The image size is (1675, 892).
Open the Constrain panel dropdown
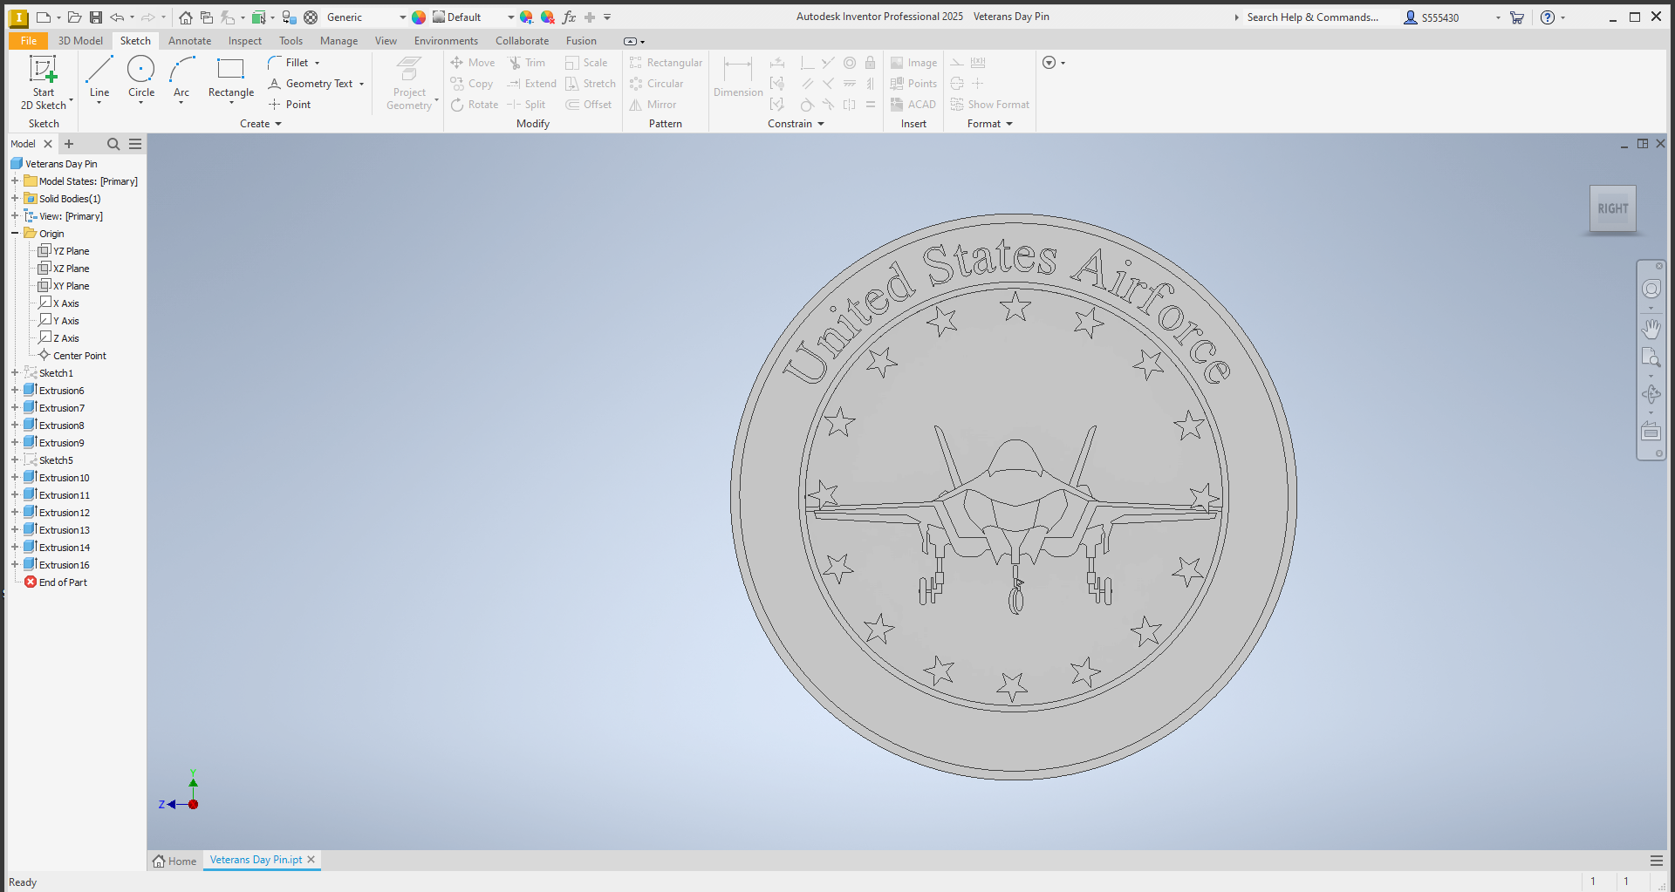[796, 124]
